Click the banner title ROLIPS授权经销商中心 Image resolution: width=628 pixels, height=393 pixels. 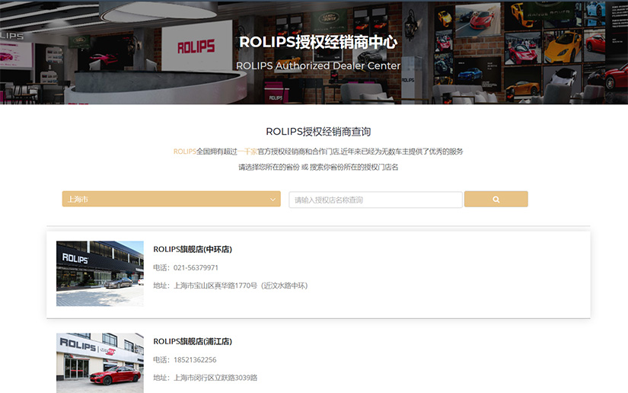point(318,43)
